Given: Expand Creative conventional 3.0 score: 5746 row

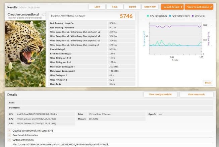Looking at the screenshot, I should coord(9,131).
